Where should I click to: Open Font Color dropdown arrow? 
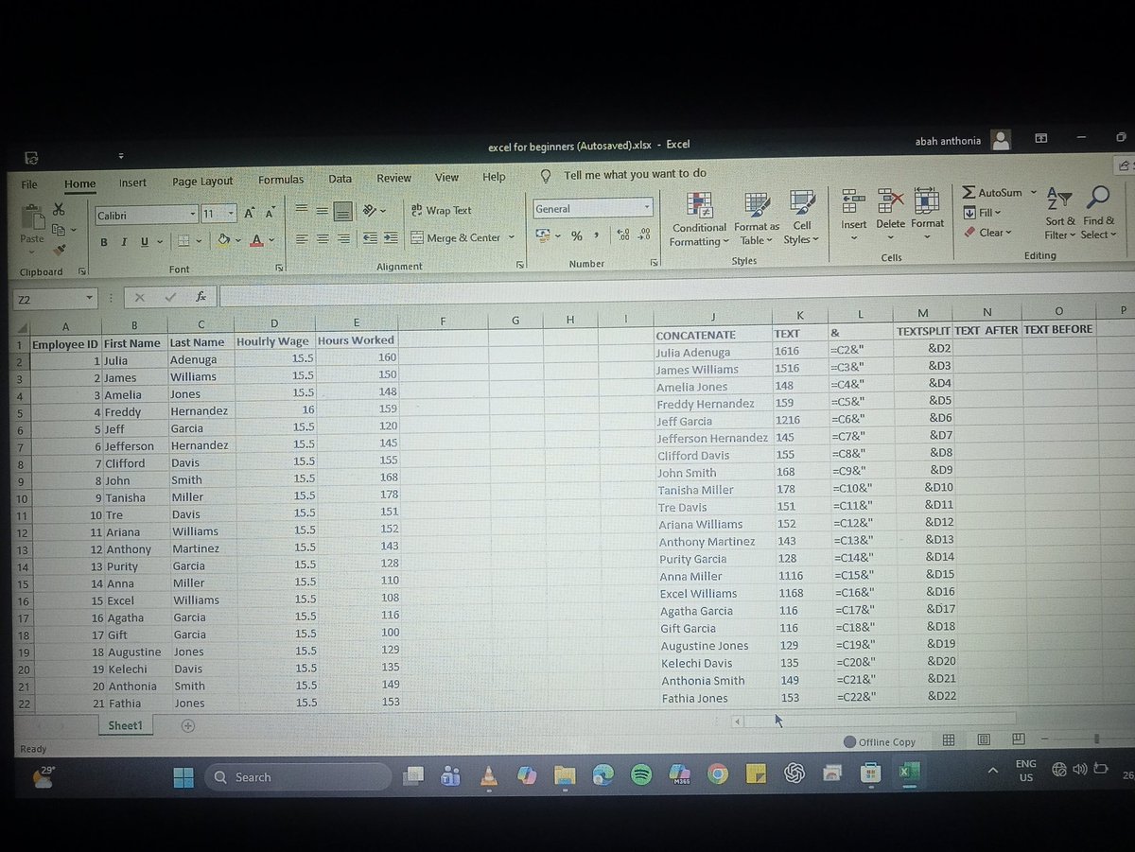point(271,241)
